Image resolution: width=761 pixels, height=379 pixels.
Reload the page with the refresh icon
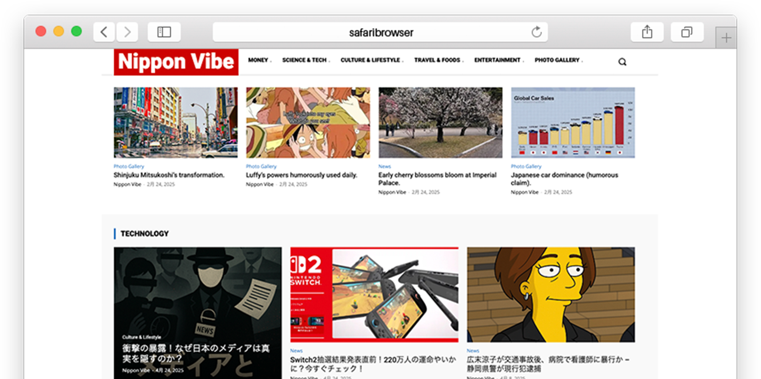[536, 32]
